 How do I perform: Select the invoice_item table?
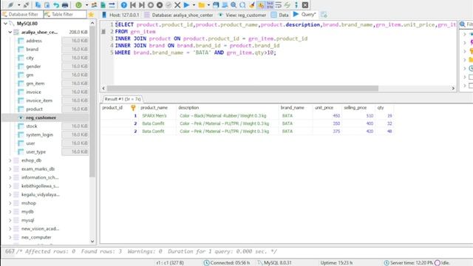click(39, 100)
